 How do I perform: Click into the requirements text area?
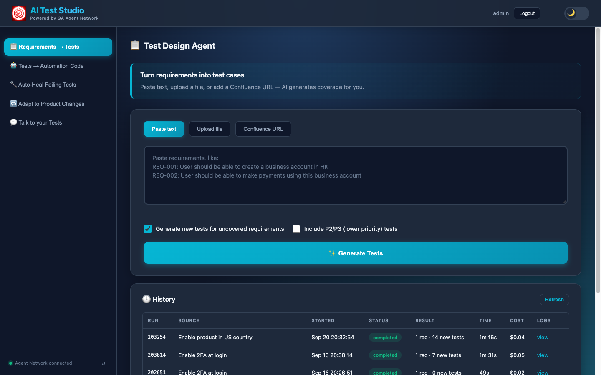[356, 175]
